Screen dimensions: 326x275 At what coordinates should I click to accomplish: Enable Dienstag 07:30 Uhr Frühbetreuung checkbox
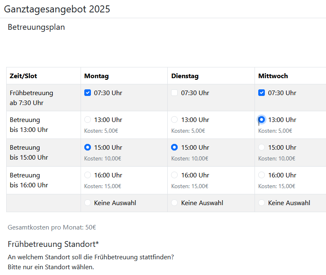(x=174, y=93)
